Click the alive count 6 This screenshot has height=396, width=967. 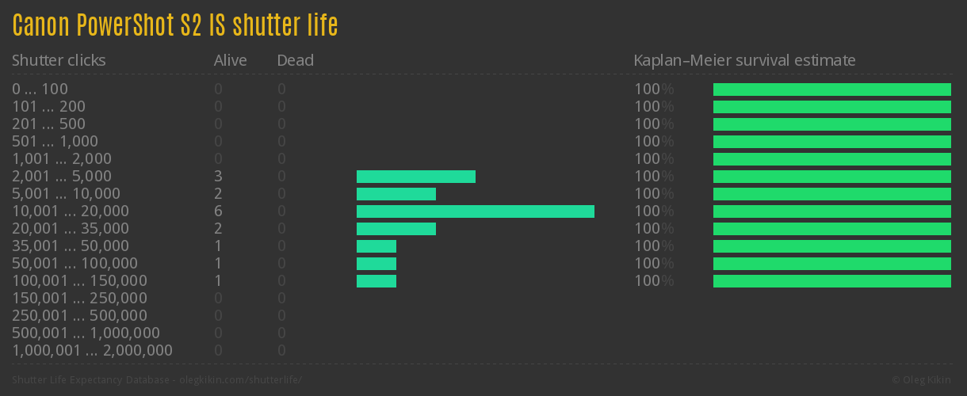[x=218, y=211]
